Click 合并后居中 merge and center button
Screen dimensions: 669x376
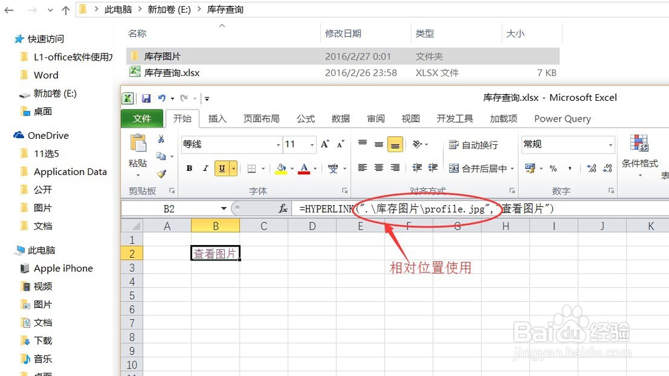[x=478, y=168]
